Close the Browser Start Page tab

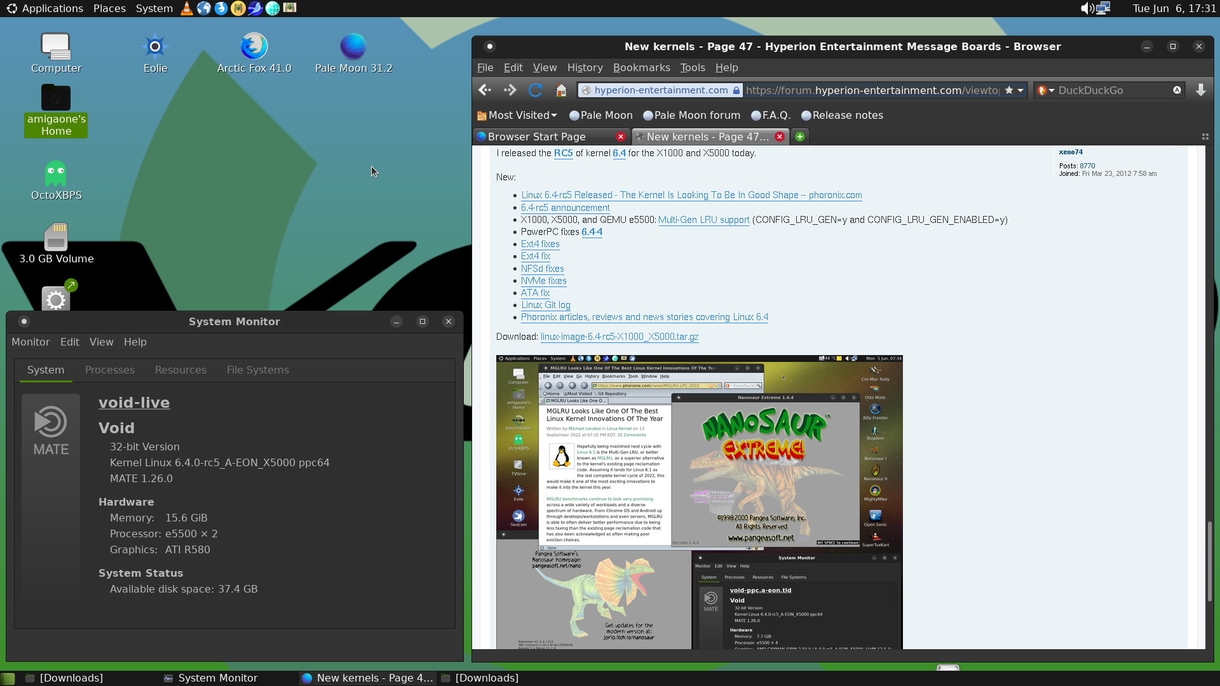(x=621, y=137)
